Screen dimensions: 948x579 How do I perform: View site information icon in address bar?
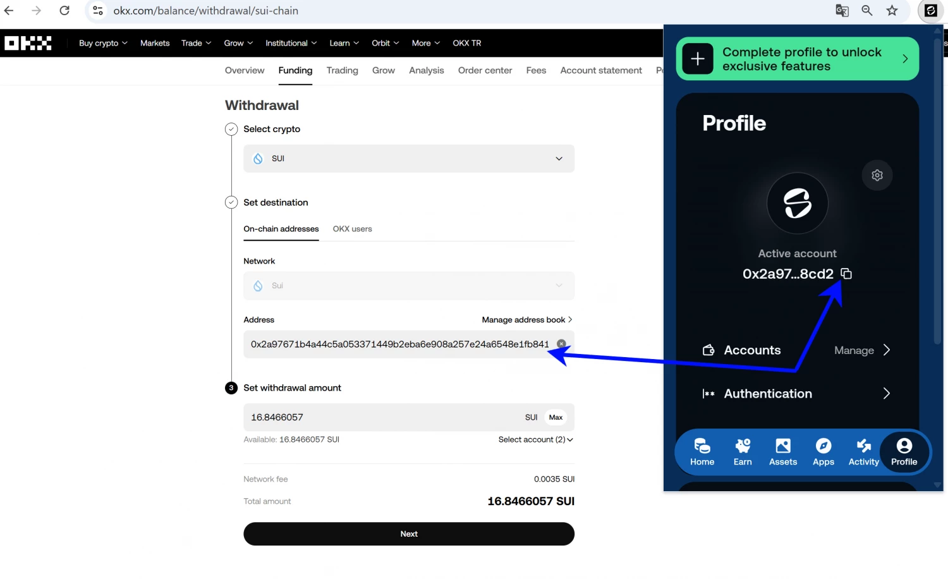click(98, 11)
